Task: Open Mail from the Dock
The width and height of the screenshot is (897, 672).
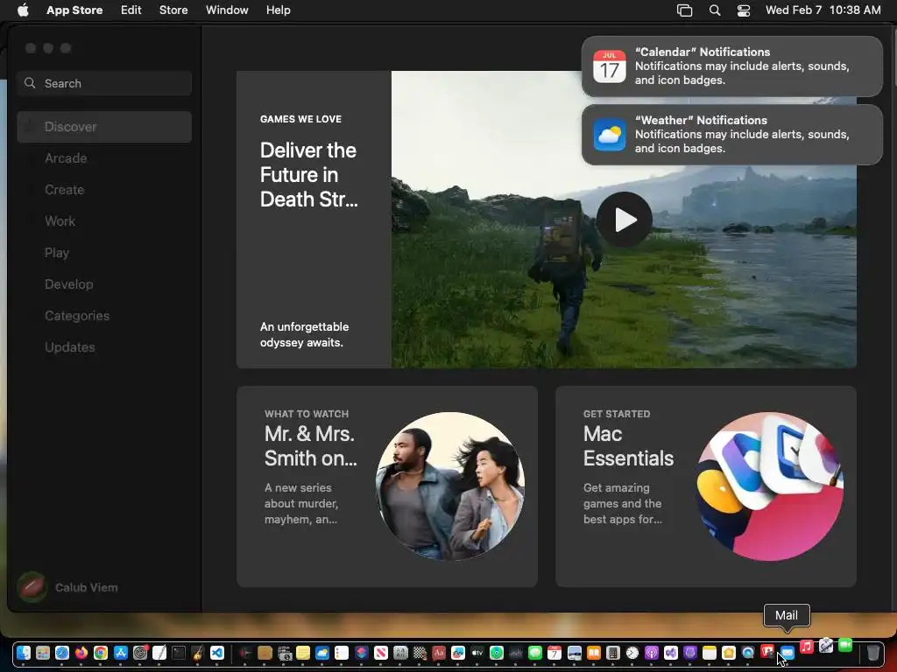Action: [788, 653]
